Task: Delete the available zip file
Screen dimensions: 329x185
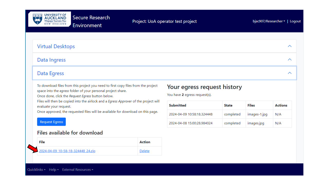Action: 144,151
